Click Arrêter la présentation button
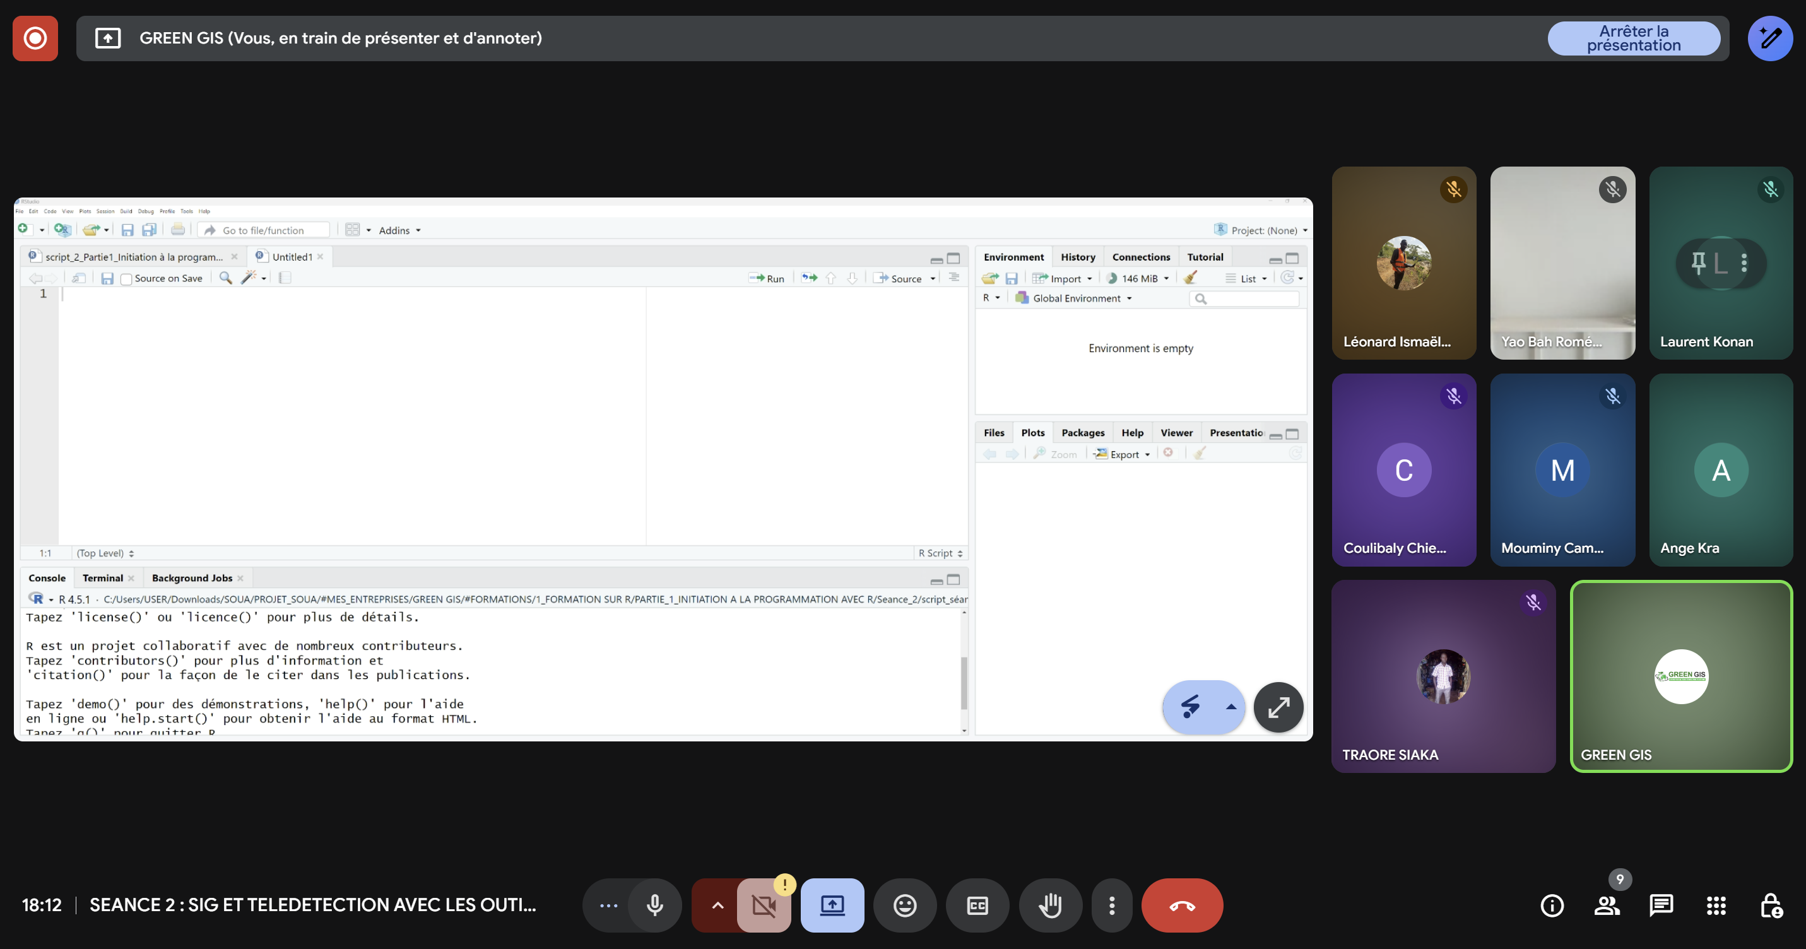This screenshot has height=949, width=1806. click(x=1634, y=38)
